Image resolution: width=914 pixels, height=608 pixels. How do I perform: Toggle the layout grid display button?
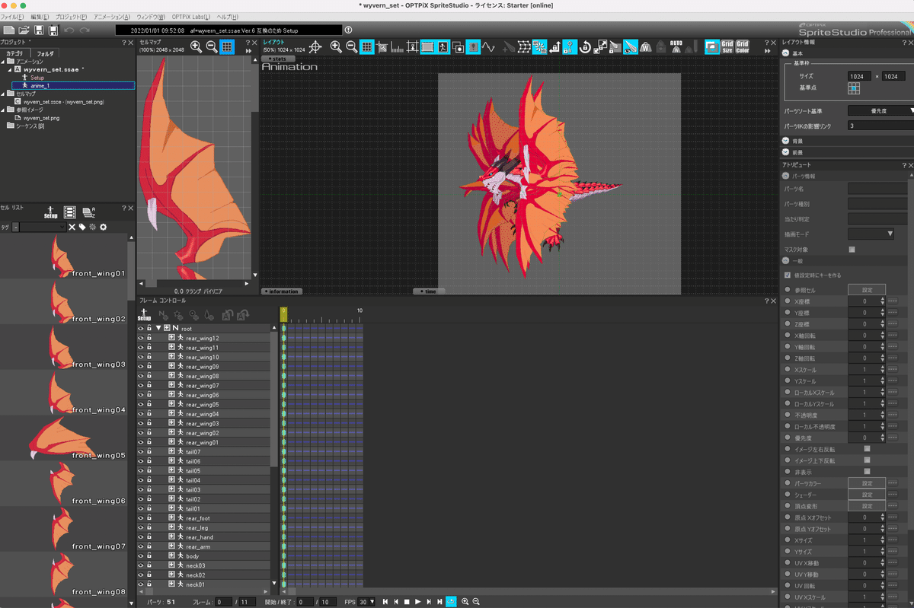click(x=366, y=47)
